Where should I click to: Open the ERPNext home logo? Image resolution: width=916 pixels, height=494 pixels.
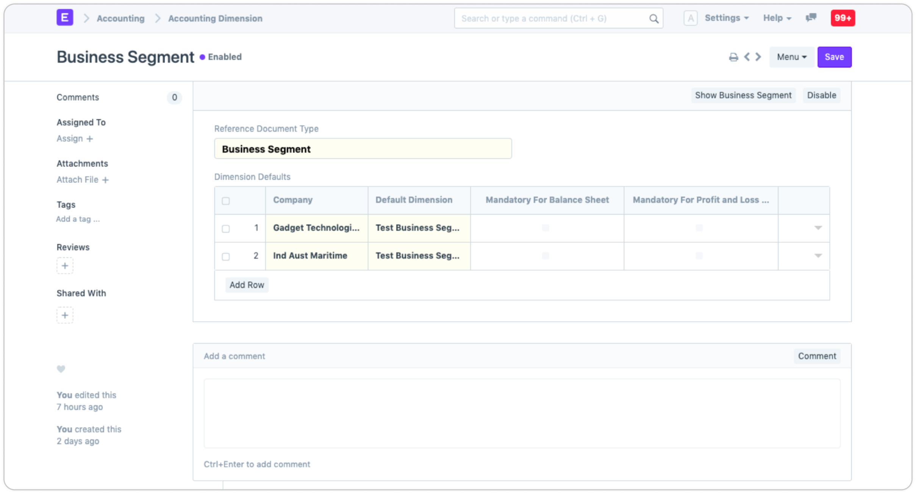65,18
